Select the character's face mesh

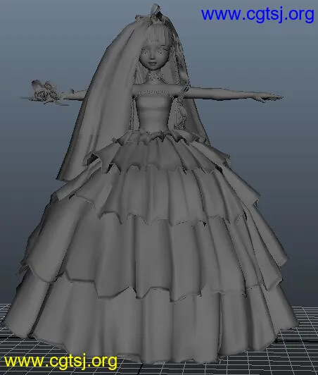pos(151,56)
